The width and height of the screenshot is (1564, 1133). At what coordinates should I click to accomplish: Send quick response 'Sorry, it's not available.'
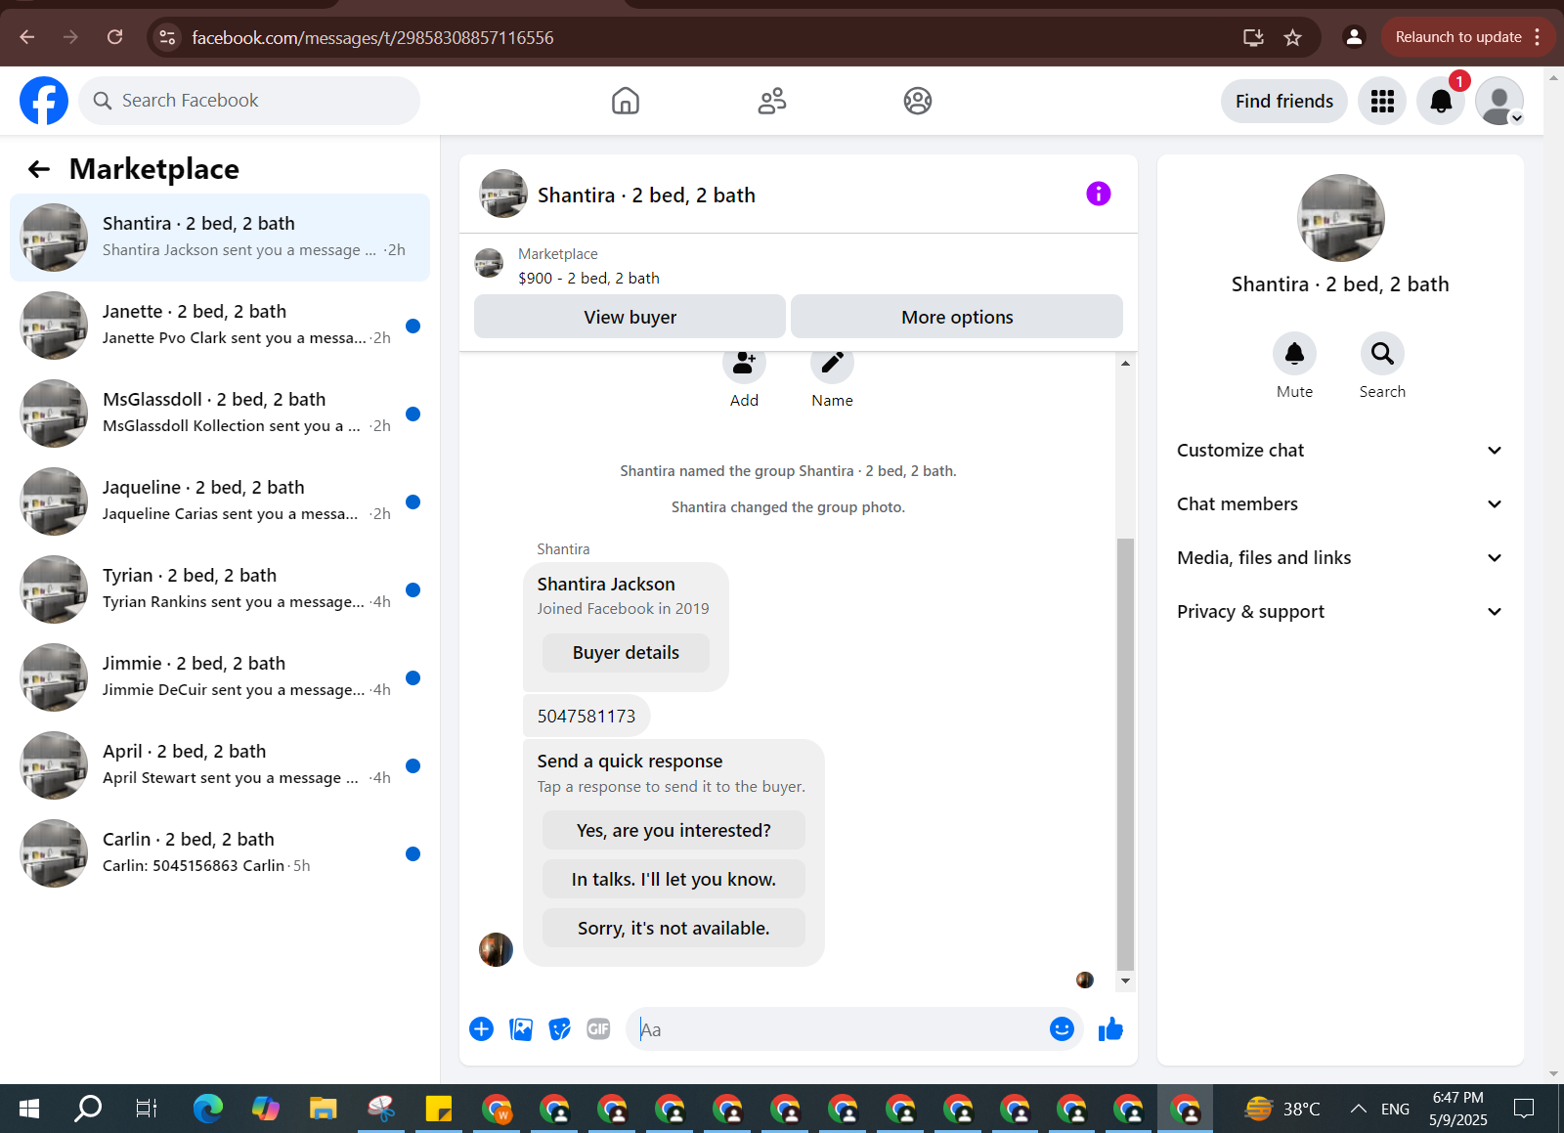[x=673, y=928]
